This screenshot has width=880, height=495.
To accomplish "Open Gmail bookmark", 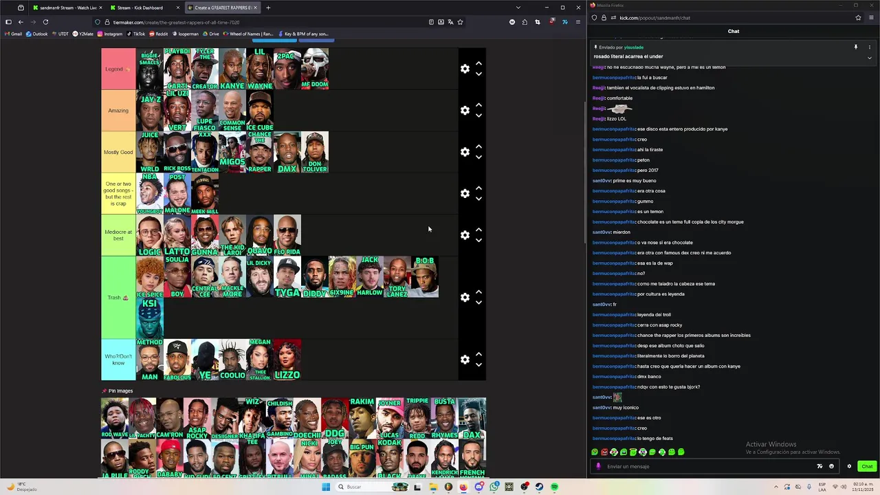I will point(13,34).
